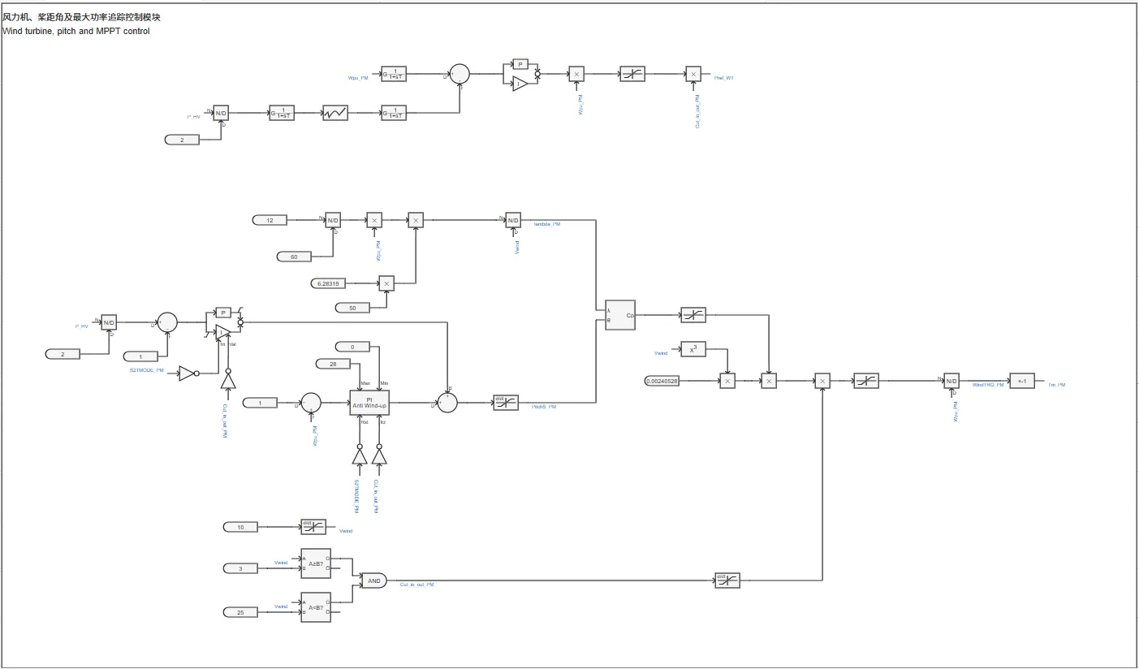Select the constant block 6.28319
Image resolution: width=1139 pixels, height=669 pixels.
[329, 283]
